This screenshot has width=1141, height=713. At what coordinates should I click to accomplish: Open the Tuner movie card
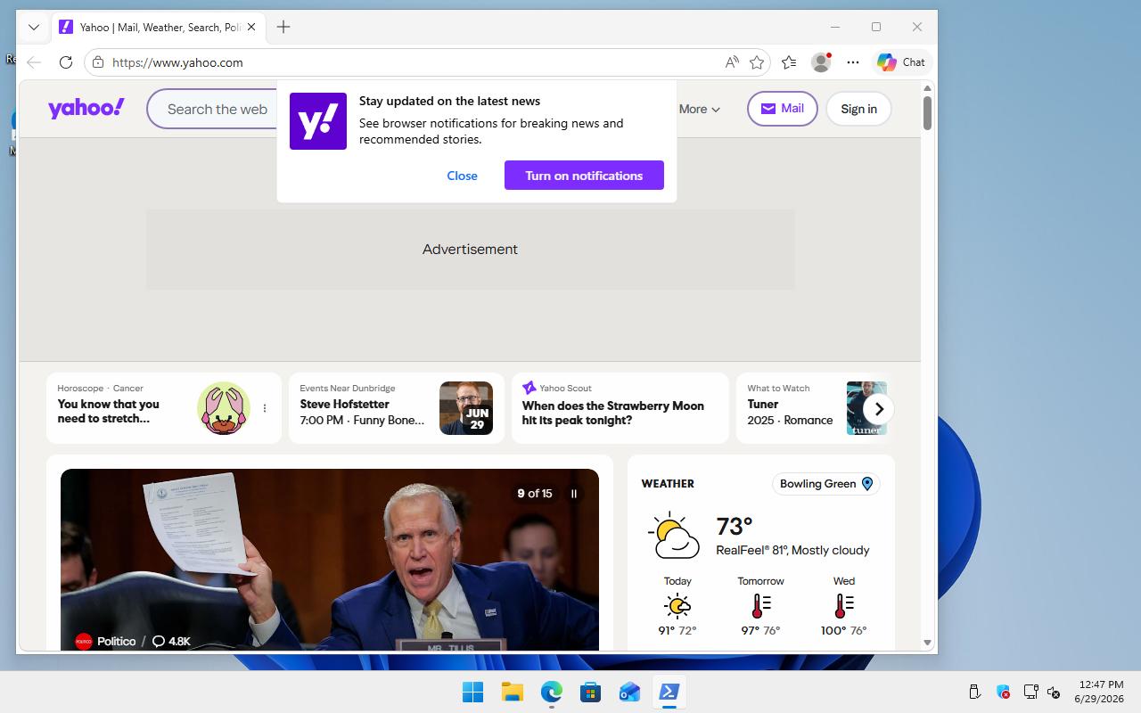[812, 408]
